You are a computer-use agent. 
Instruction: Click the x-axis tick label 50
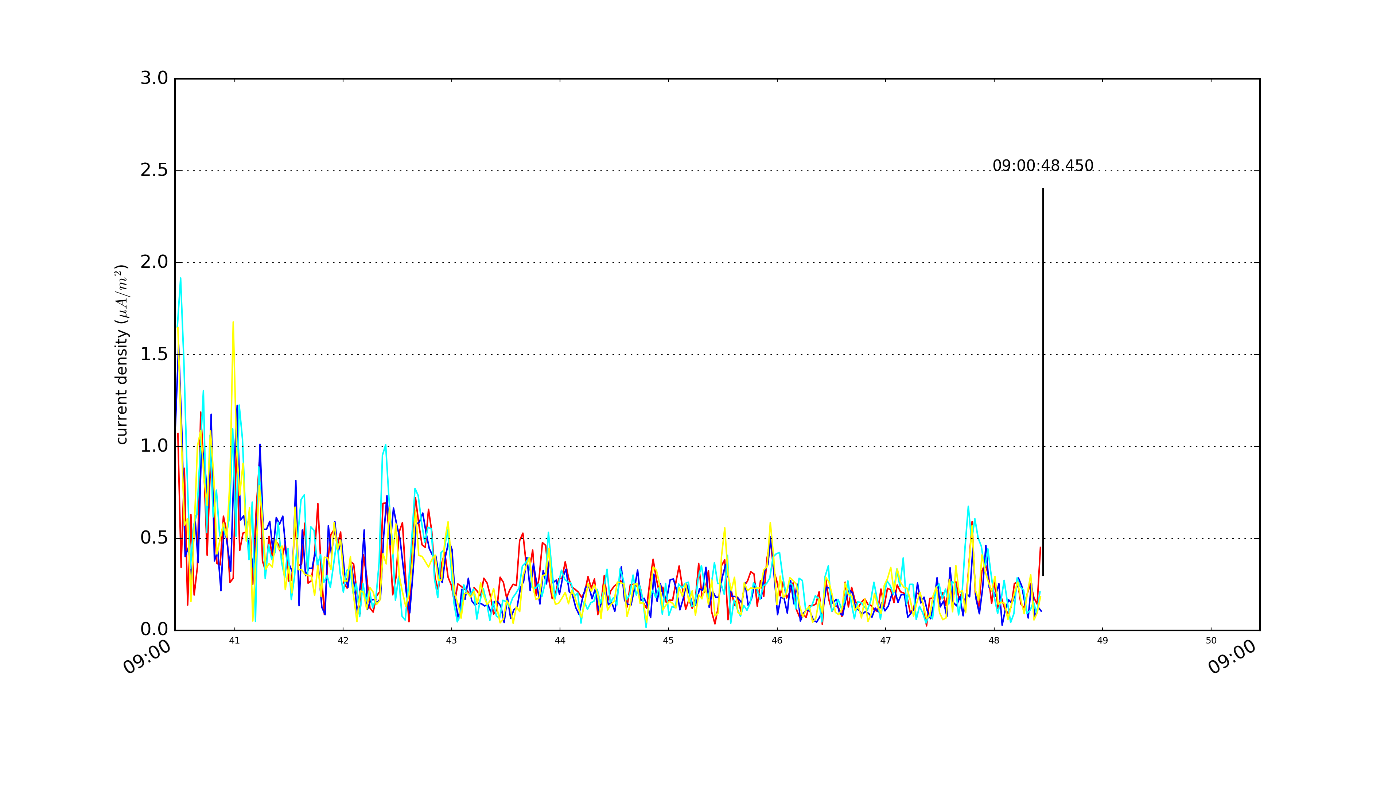tap(1211, 641)
